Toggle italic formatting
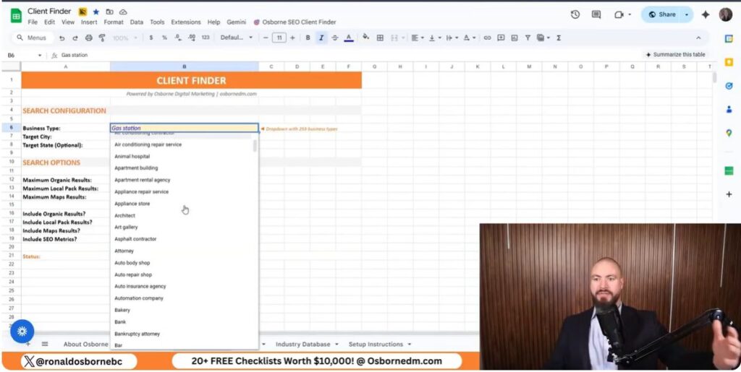This screenshot has height=372, width=741. pyautogui.click(x=321, y=38)
